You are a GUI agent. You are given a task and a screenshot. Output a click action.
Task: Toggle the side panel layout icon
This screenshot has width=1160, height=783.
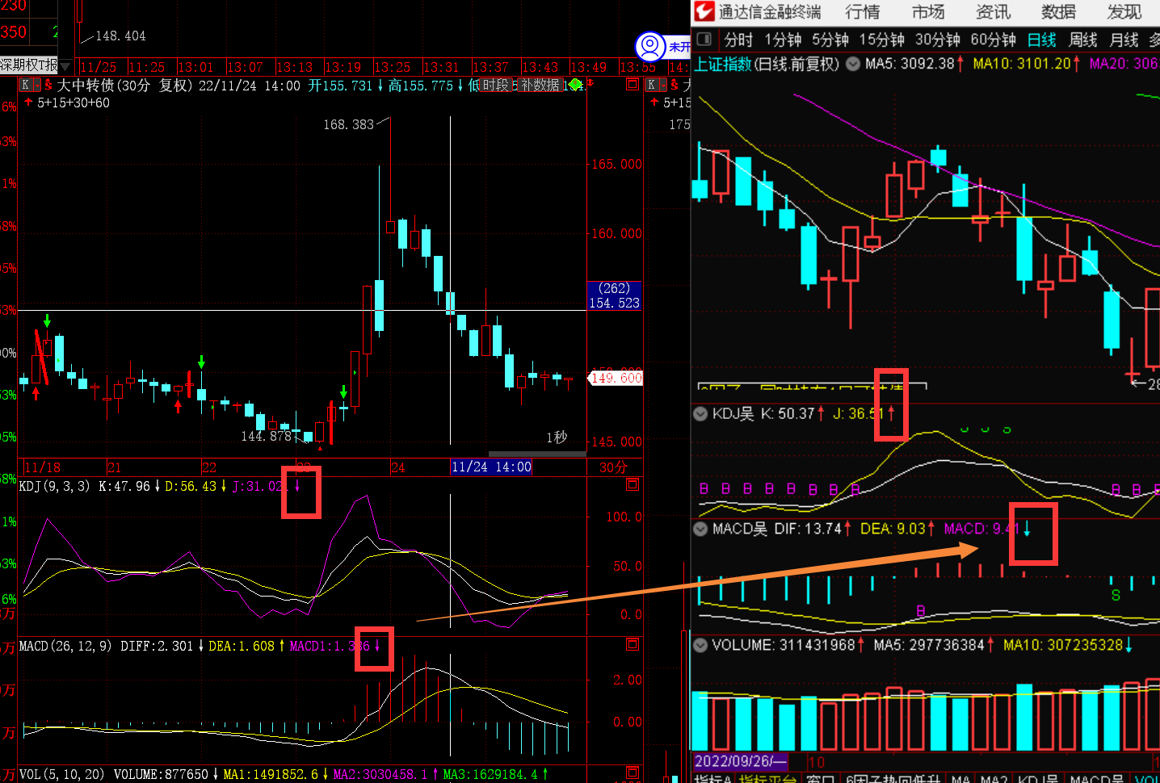pyautogui.click(x=704, y=39)
